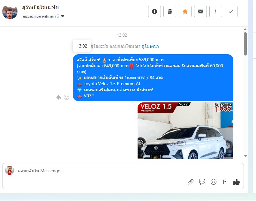The image size is (256, 201).
Task: Open the ดูโฆษณา link
Action: [x=150, y=46]
